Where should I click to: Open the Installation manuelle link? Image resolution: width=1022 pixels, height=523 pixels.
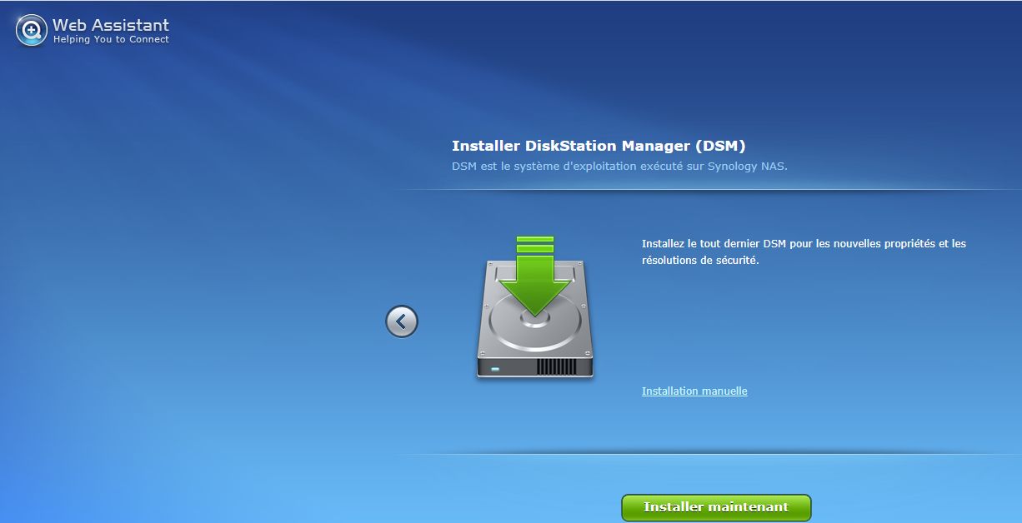click(694, 391)
